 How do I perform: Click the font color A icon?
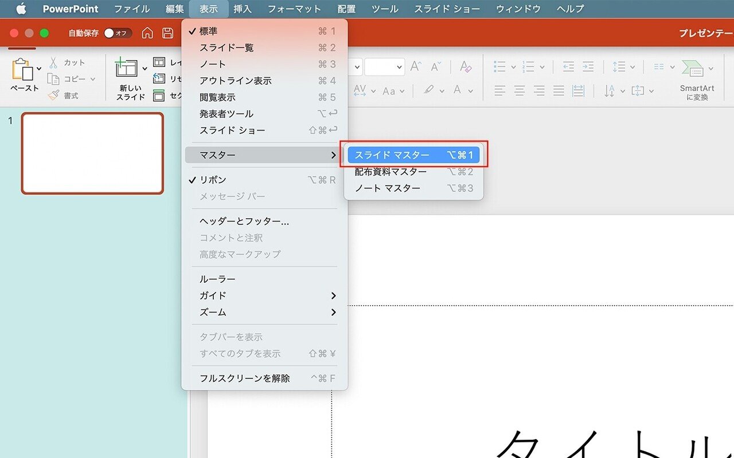click(457, 90)
